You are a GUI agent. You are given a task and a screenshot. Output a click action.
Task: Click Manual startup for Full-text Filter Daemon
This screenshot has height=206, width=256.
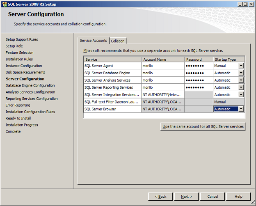click(x=229, y=102)
